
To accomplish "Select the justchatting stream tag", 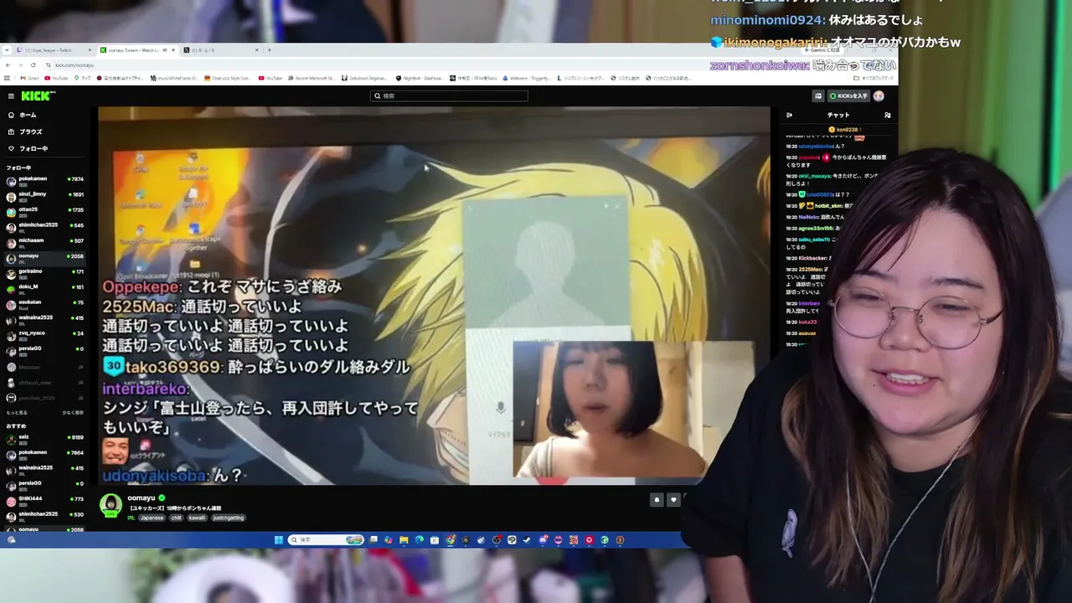I will [x=228, y=518].
